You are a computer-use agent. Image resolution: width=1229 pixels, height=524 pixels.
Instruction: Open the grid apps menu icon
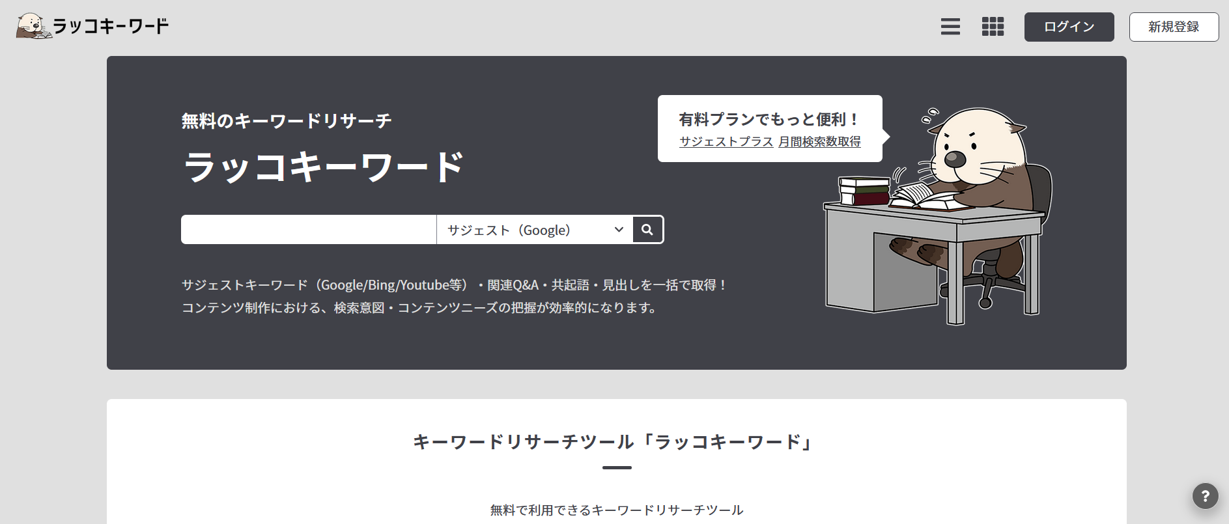tap(993, 27)
